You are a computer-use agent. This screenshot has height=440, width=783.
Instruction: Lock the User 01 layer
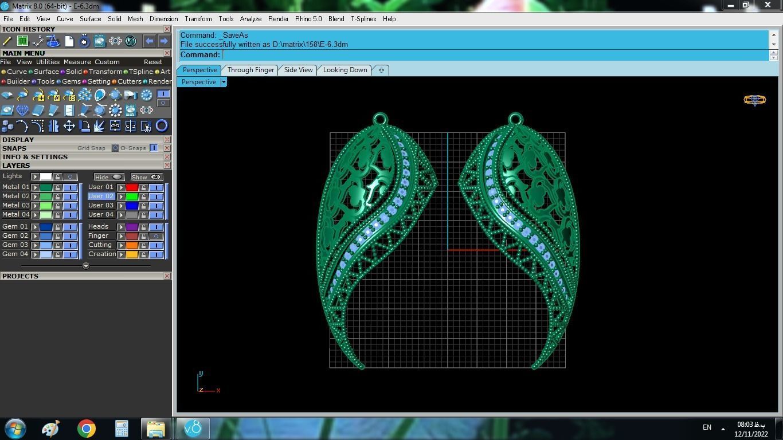point(143,187)
